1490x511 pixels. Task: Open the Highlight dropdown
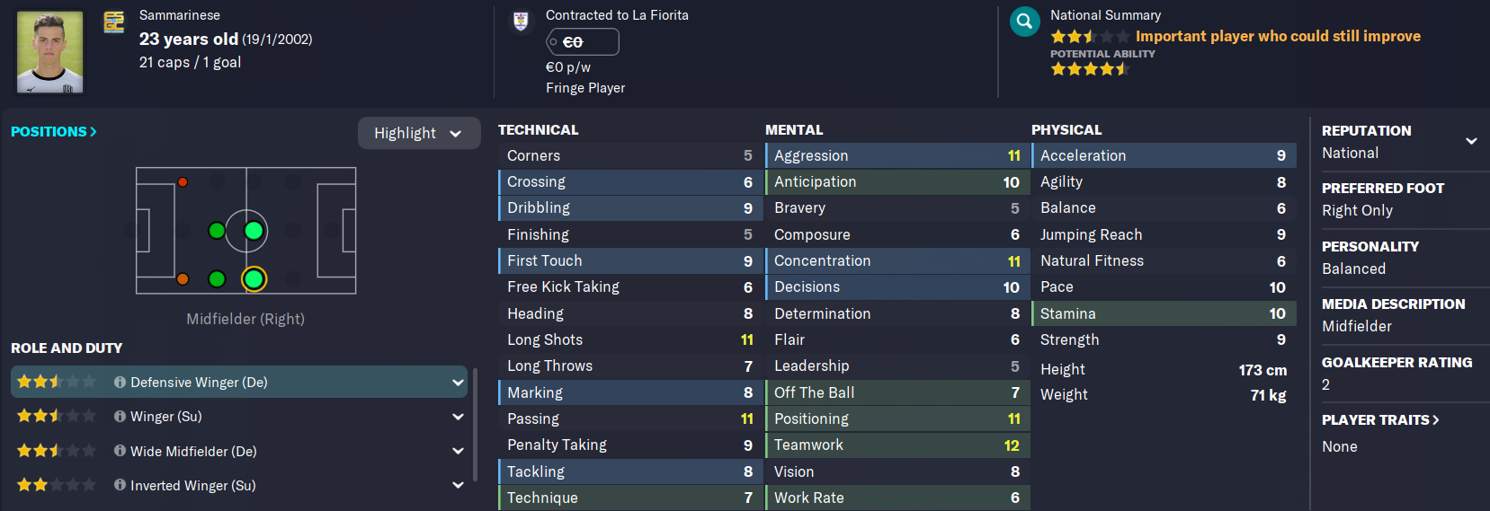(x=418, y=133)
